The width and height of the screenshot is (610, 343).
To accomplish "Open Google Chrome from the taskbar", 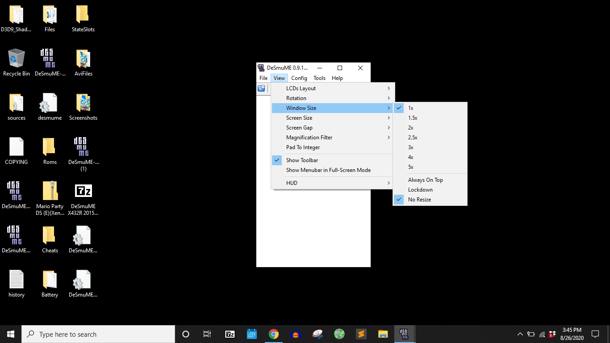I will tap(274, 334).
